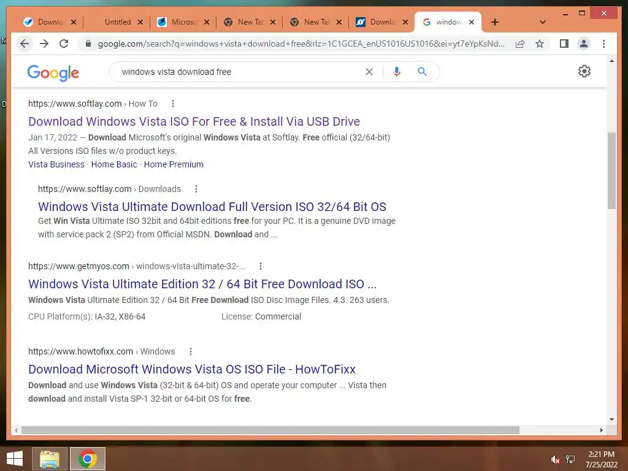Open more options for getmyos.com result

[x=260, y=266]
